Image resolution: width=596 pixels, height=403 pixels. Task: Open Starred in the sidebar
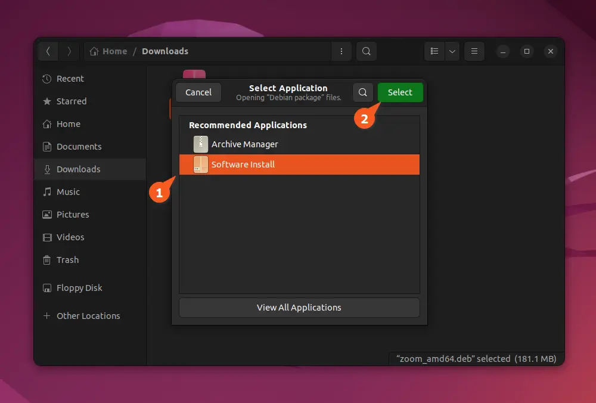coord(71,101)
